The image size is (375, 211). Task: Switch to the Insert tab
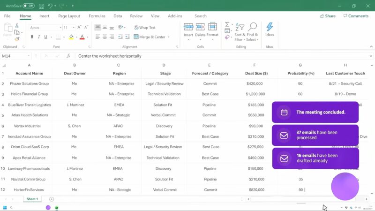(44, 16)
